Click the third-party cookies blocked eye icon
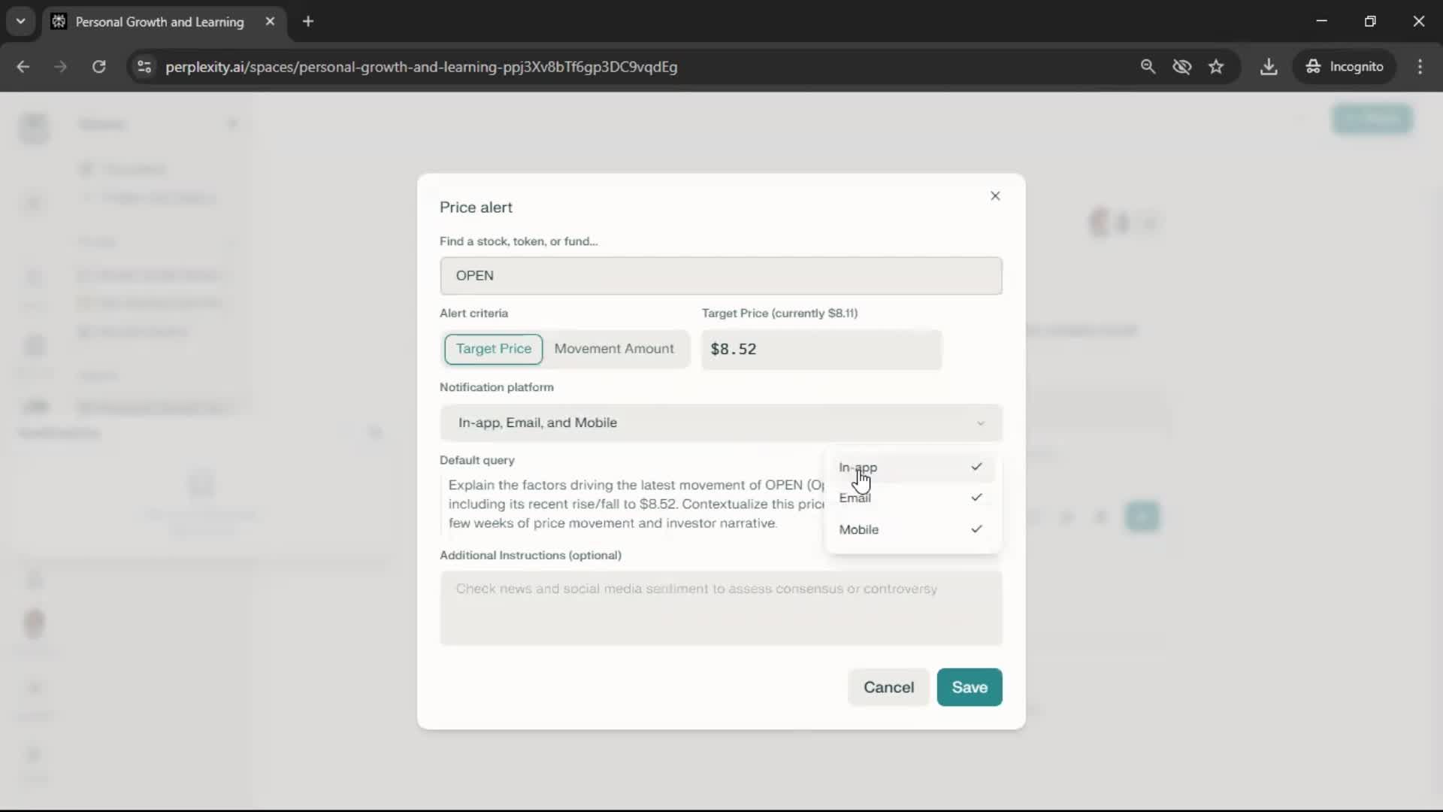The width and height of the screenshot is (1443, 812). (1181, 67)
